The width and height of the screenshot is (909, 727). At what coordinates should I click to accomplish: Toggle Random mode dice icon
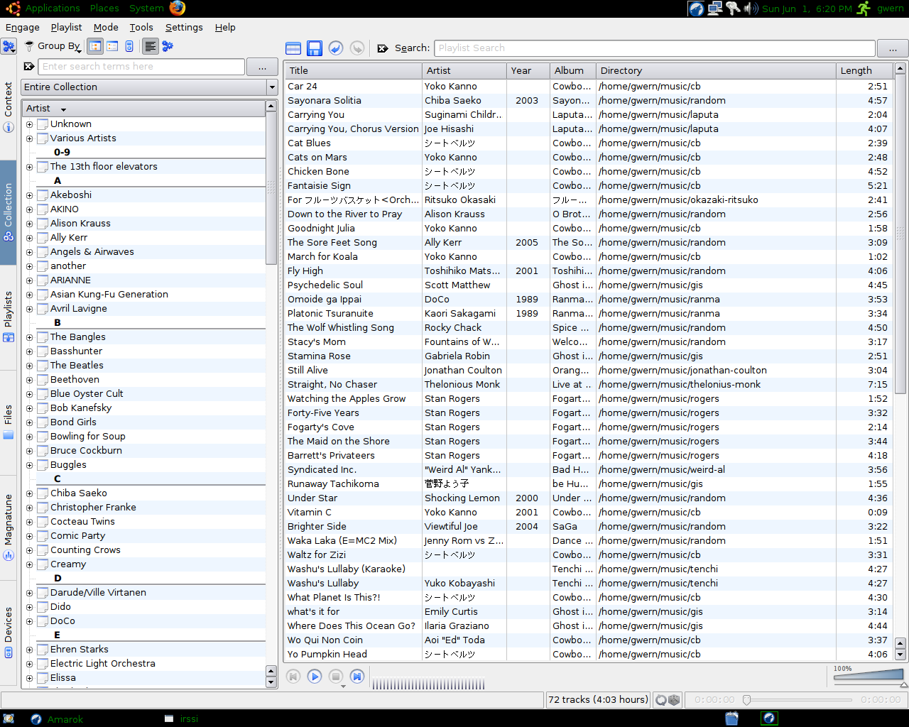tap(674, 700)
